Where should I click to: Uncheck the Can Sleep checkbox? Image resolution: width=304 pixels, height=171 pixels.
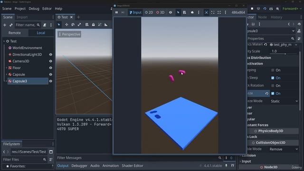(x=273, y=78)
